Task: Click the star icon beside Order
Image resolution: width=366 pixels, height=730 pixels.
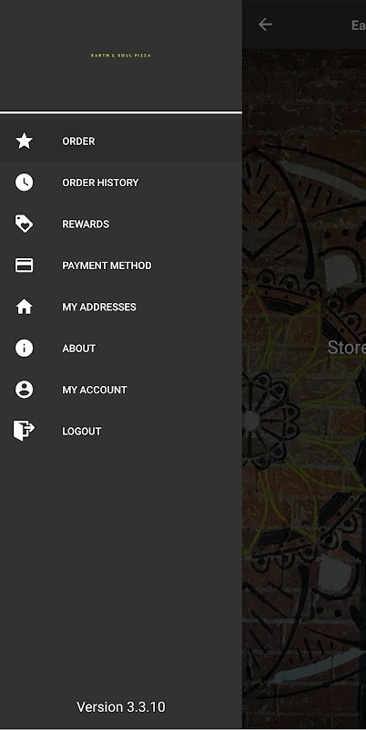Action: pos(25,141)
